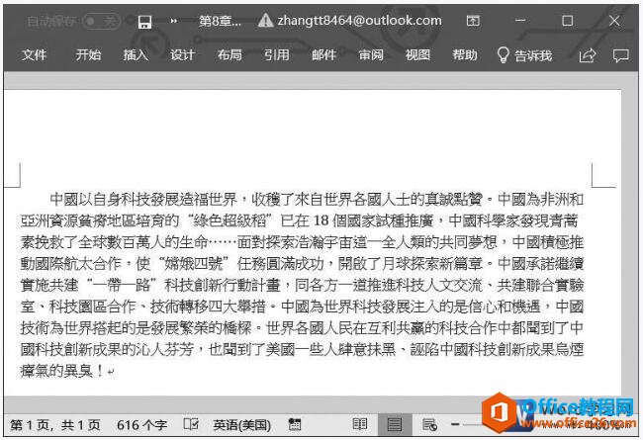Open the 设计 ribbon tab
This screenshot has width=643, height=440.
coord(182,55)
